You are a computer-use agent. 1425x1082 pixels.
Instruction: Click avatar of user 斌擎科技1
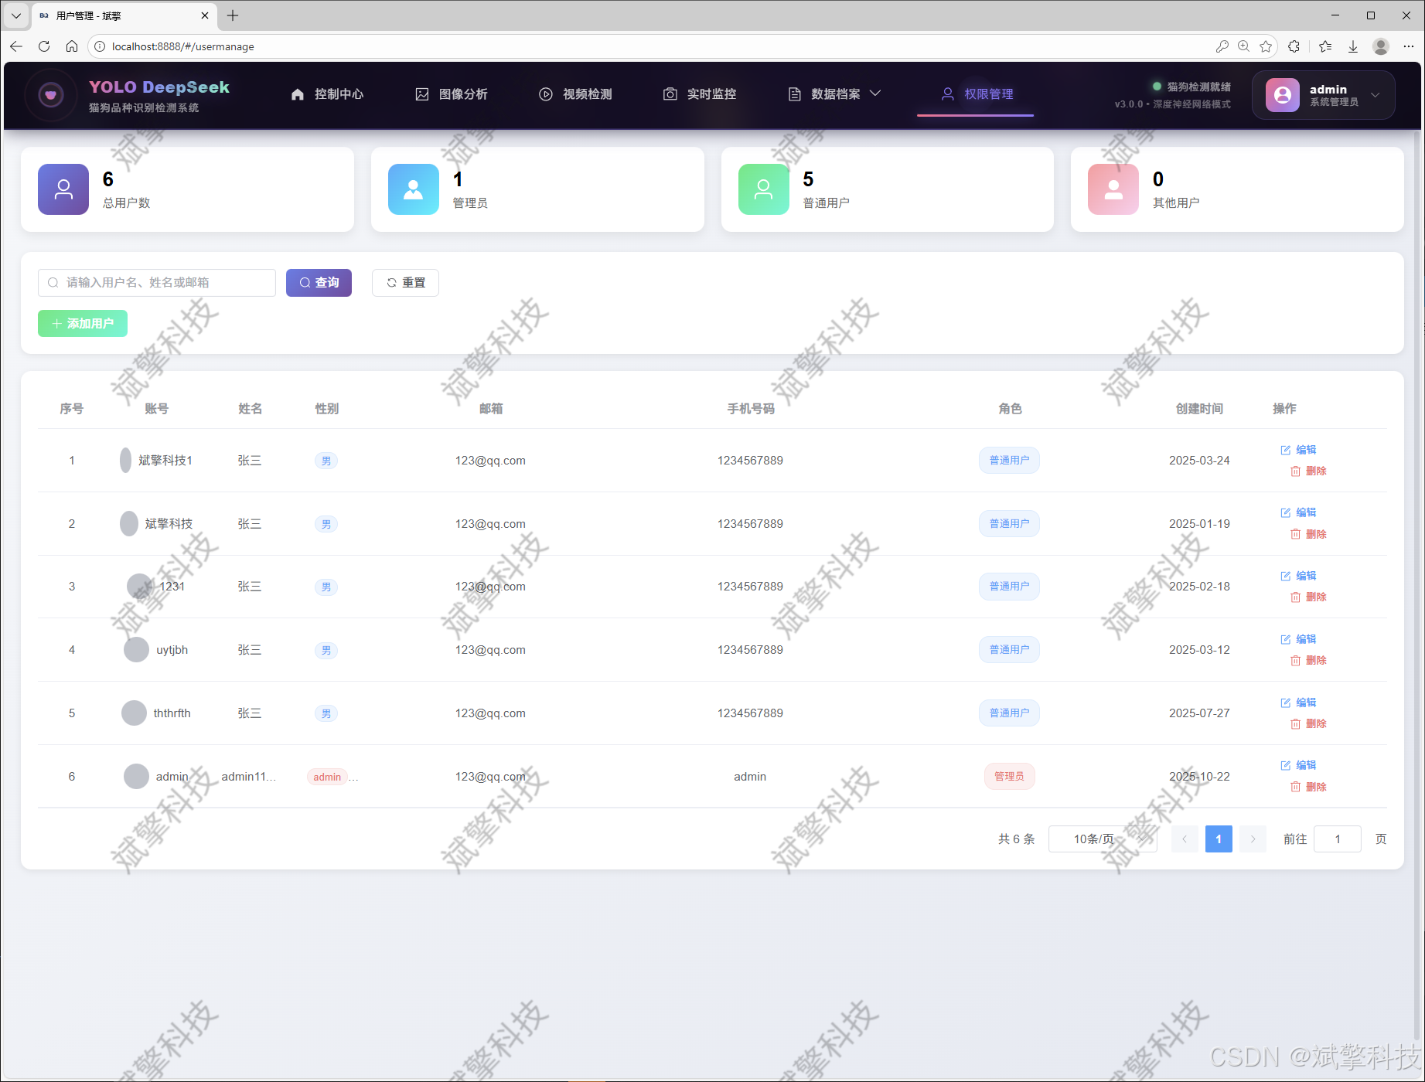click(125, 461)
